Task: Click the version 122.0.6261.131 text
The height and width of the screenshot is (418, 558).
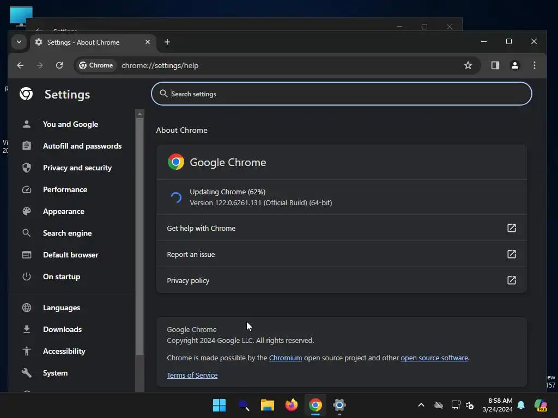Action: (x=261, y=202)
